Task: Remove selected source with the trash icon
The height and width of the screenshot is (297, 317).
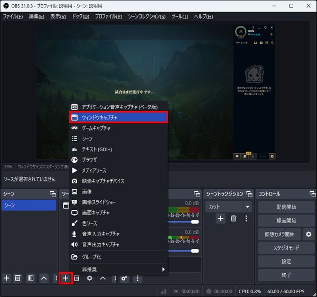Action: (x=77, y=278)
